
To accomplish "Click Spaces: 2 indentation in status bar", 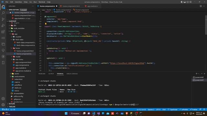I will [x=151, y=110].
